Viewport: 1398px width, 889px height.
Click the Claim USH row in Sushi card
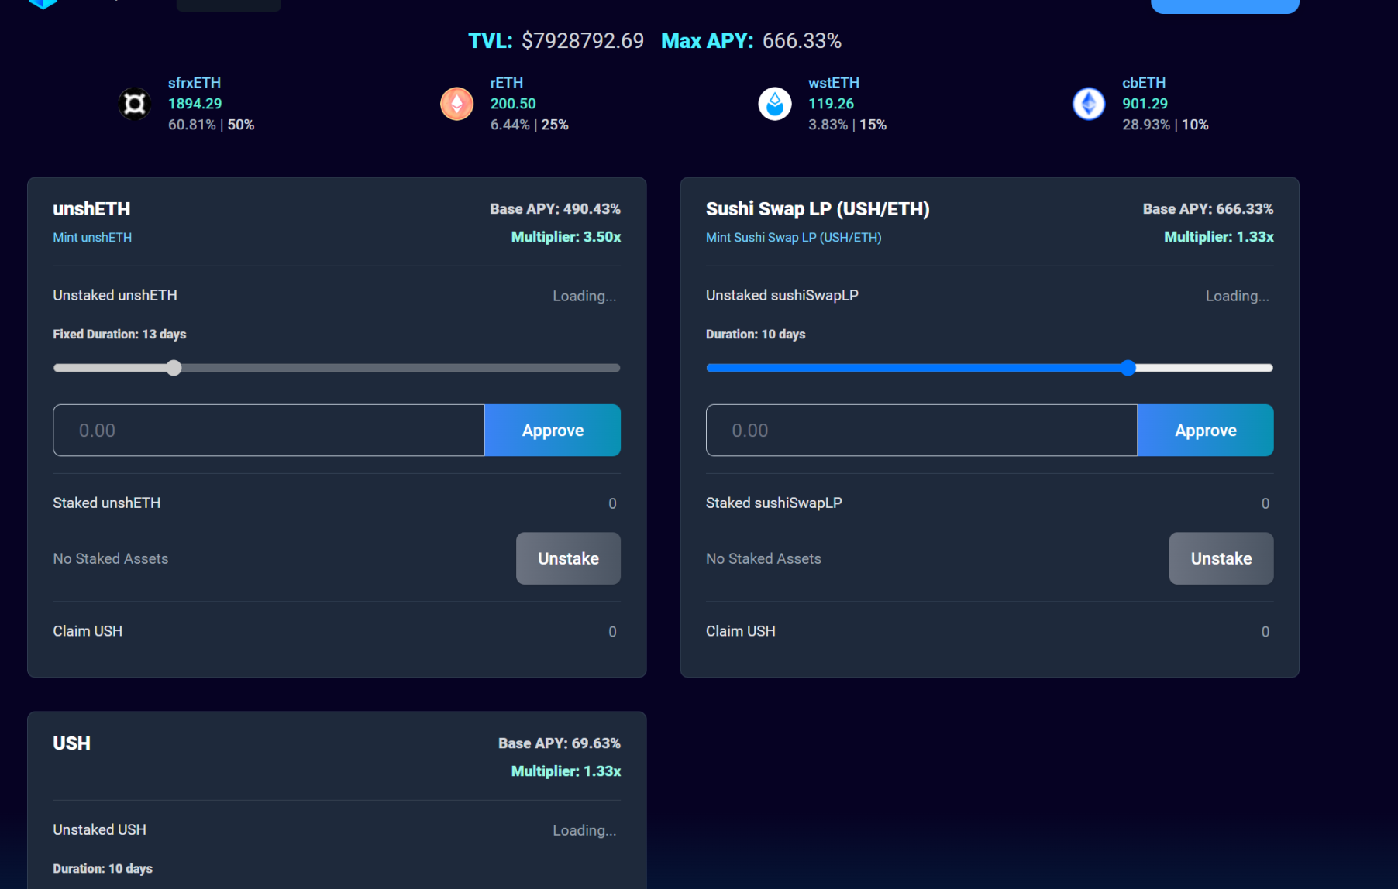[740, 631]
